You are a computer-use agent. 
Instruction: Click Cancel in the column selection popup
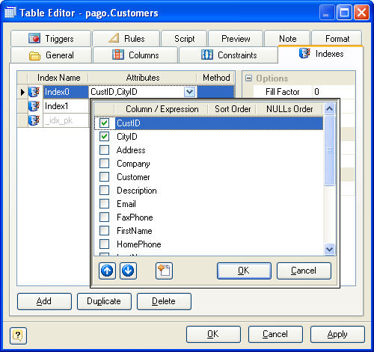coord(304,271)
